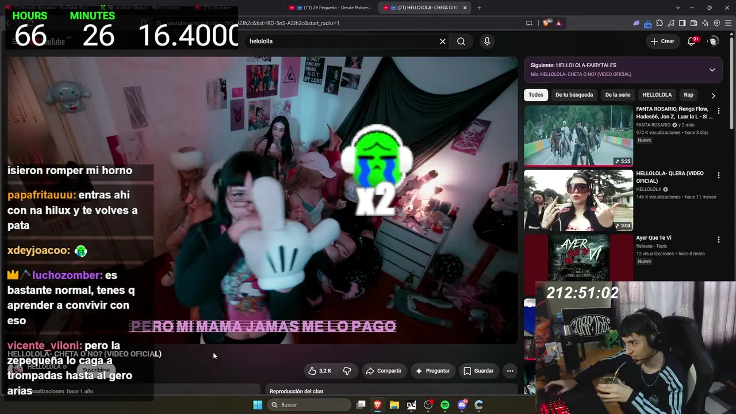Open options for FANTA ROSARIO video
The width and height of the screenshot is (736, 414).
718,110
